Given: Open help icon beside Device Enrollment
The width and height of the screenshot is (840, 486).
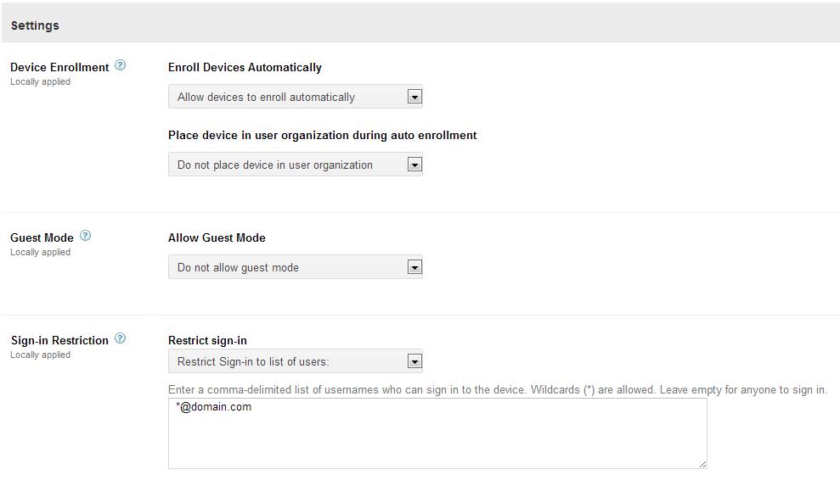Looking at the screenshot, I should pos(120,65).
